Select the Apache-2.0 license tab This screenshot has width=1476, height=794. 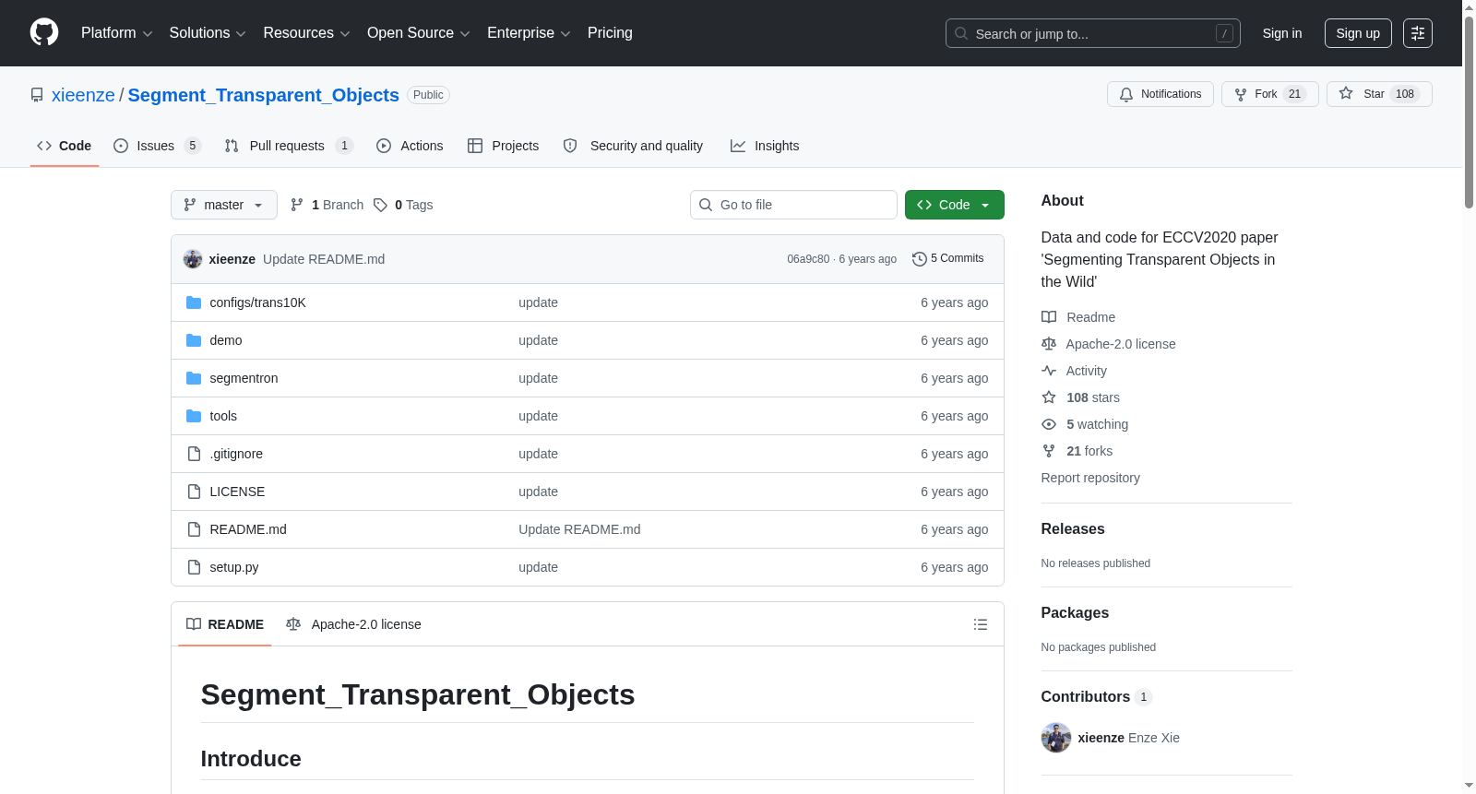pyautogui.click(x=353, y=624)
